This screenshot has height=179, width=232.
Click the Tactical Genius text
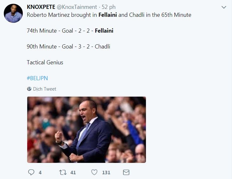tap(45, 62)
